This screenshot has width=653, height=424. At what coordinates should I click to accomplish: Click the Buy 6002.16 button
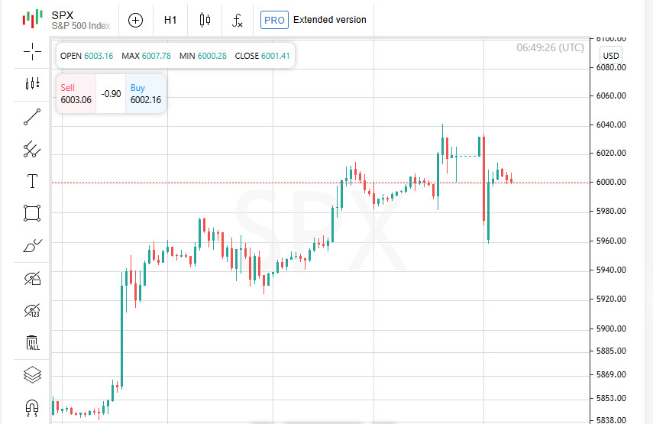tap(145, 94)
